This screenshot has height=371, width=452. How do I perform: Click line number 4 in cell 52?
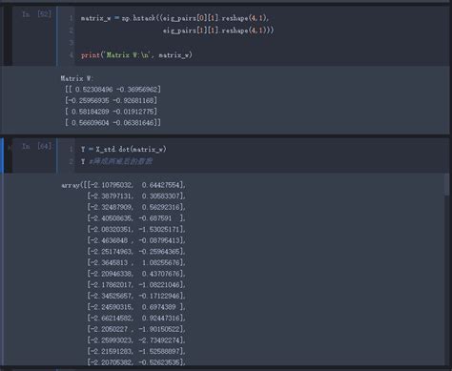tap(72, 55)
